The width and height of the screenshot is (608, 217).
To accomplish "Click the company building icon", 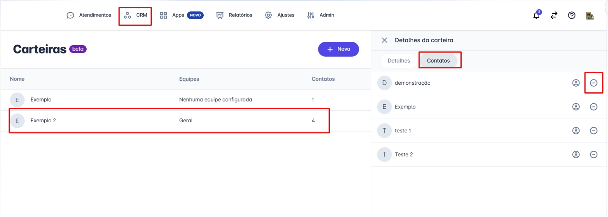I will [590, 16].
